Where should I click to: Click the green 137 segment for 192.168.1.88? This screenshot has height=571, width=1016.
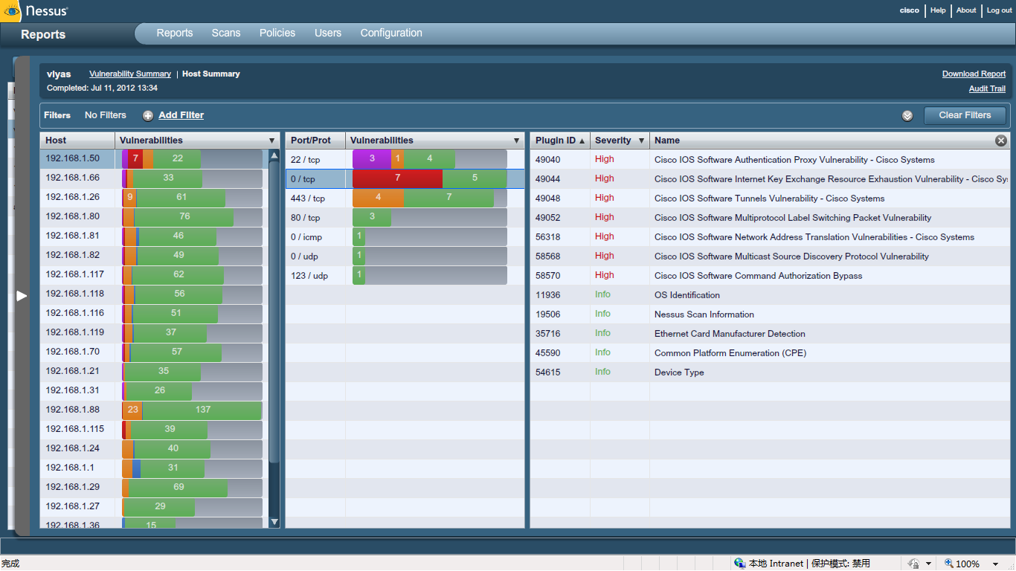click(x=202, y=410)
